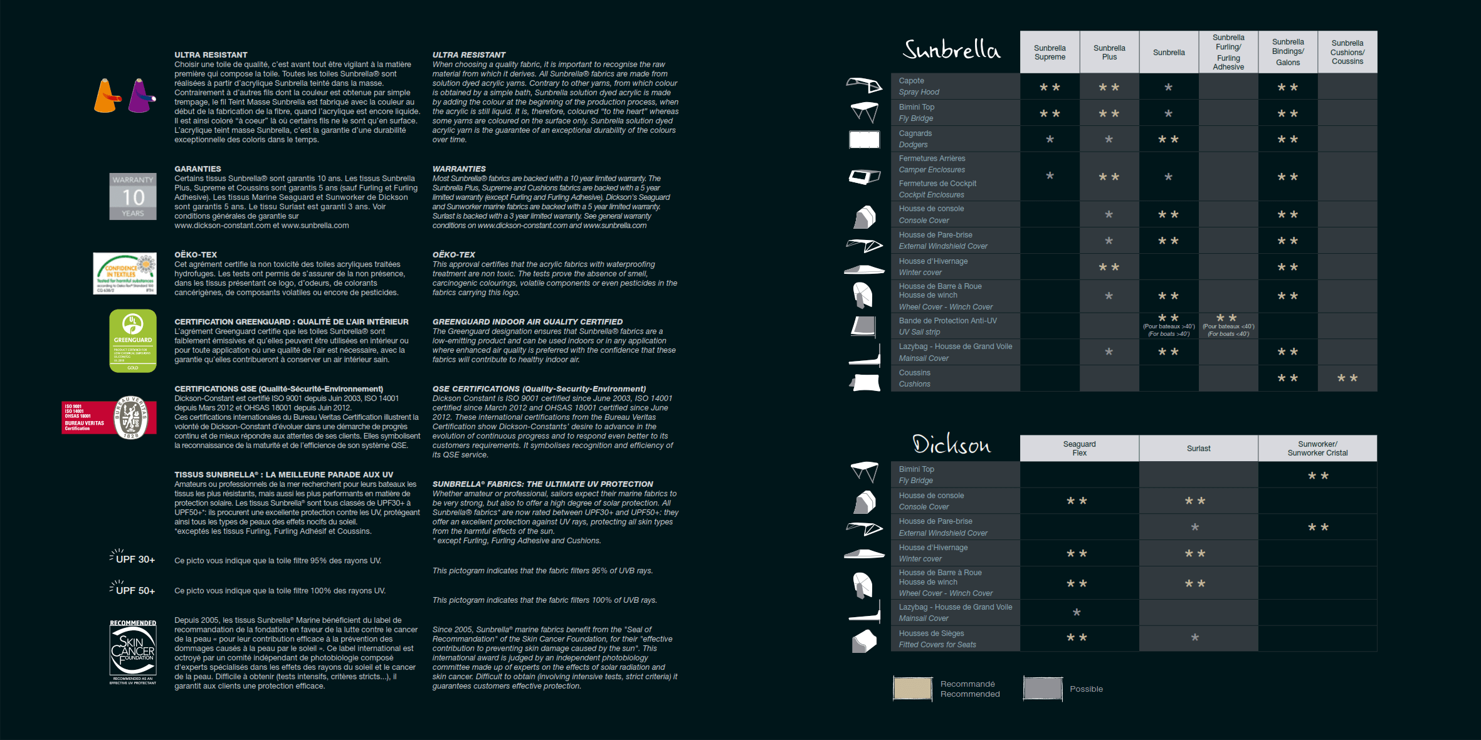Screen dimensions: 1481x740
Task: Click the green Greenguard Gold logo
Action: pos(133,341)
